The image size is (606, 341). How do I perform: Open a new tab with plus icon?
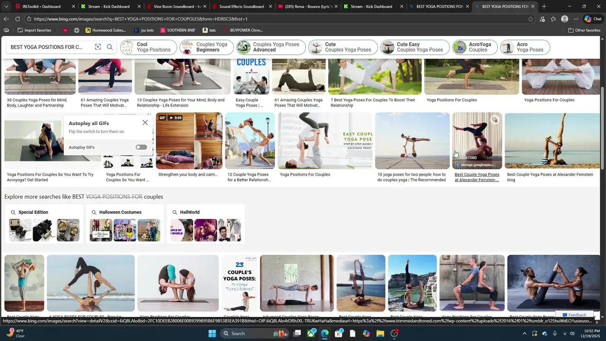coord(544,7)
